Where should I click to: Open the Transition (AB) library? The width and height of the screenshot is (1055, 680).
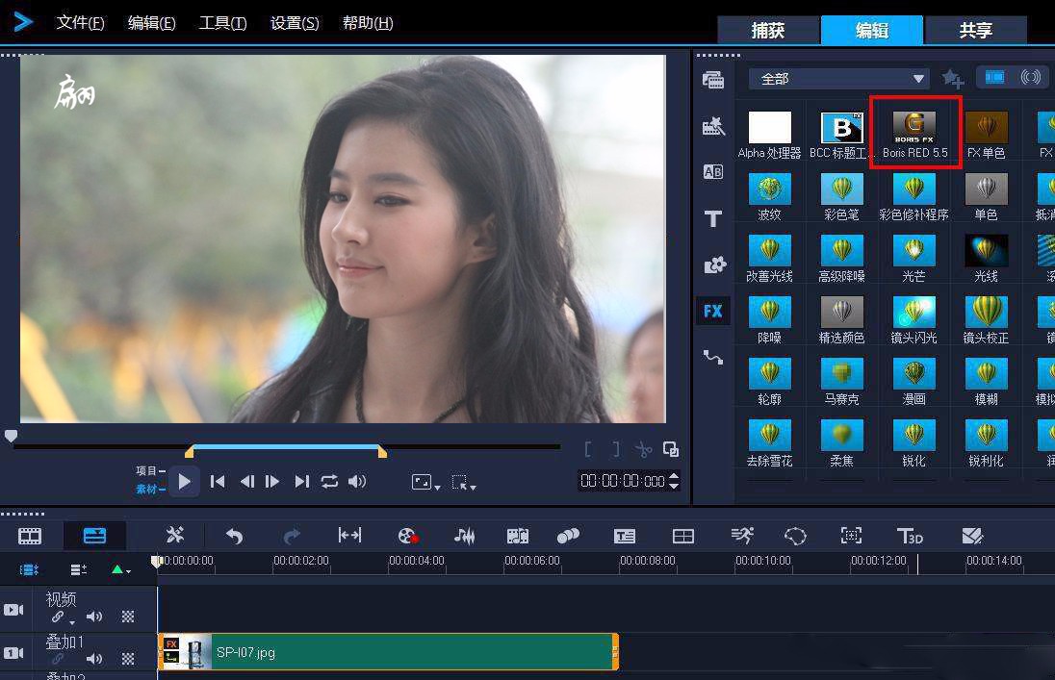coord(713,172)
